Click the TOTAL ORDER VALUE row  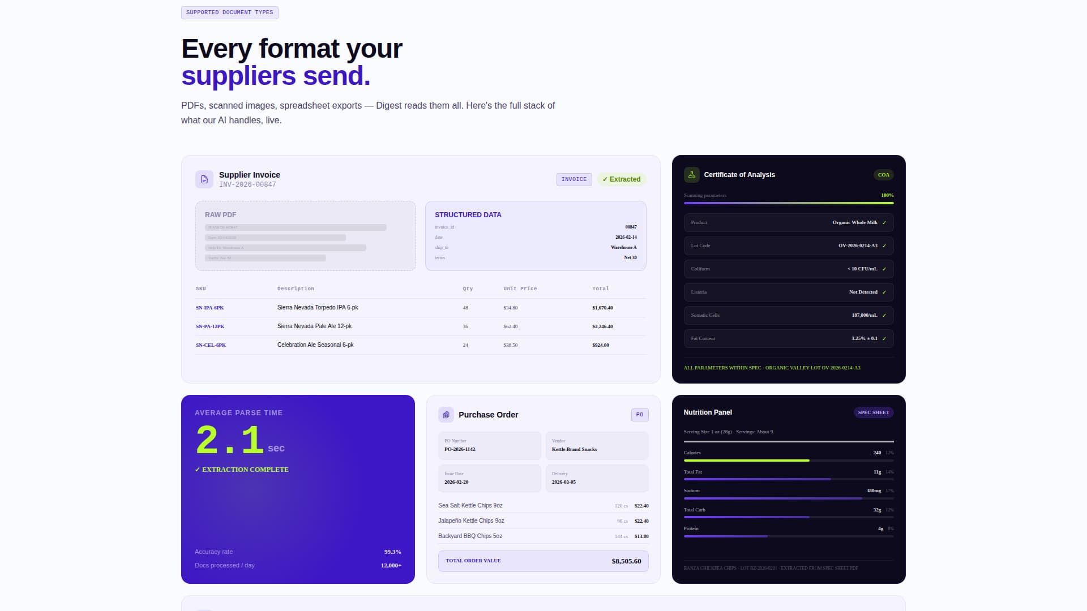543,561
